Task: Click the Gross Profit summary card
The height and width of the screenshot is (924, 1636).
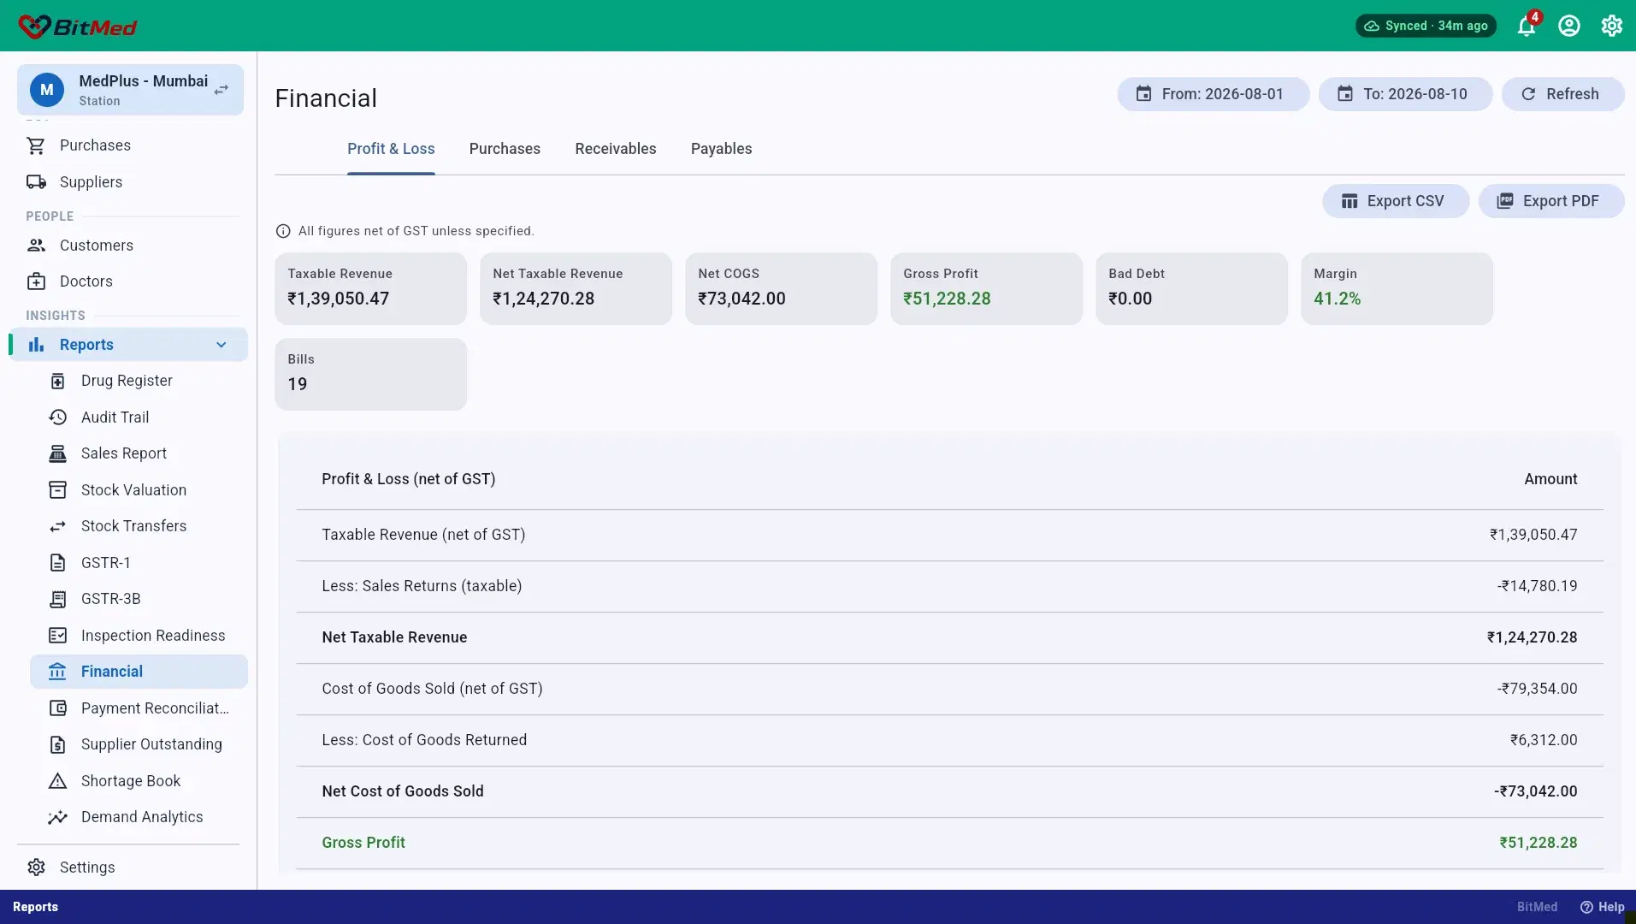Action: (x=986, y=288)
